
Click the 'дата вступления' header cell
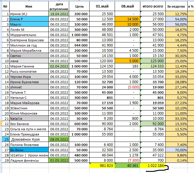[59, 6]
